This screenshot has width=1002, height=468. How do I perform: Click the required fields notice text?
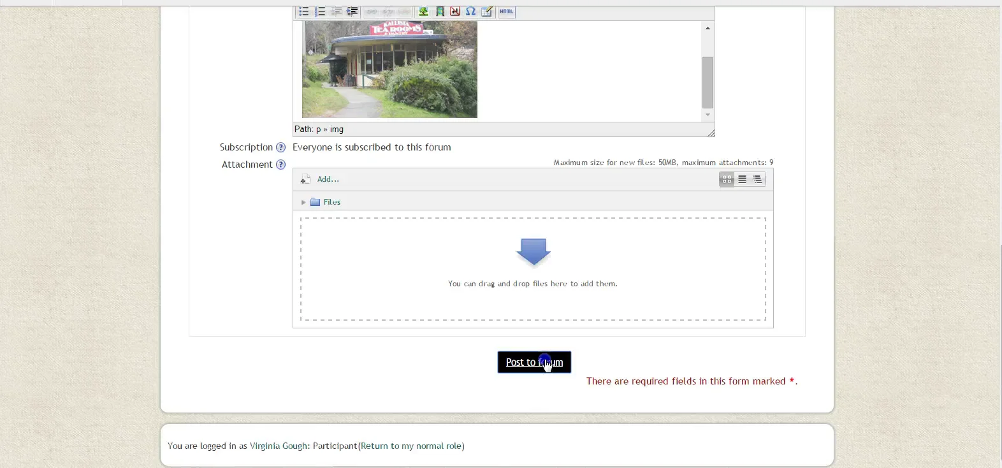692,381
